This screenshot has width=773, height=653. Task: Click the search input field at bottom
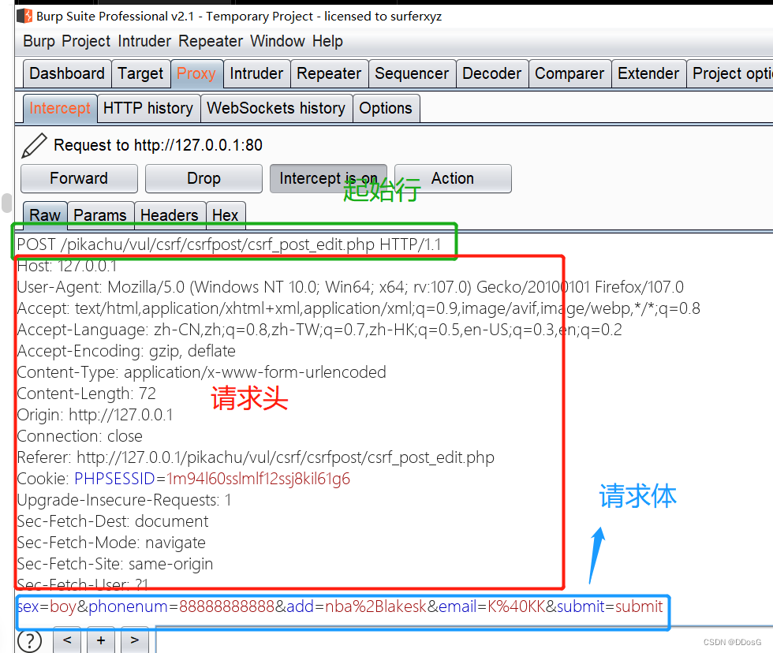click(x=464, y=640)
